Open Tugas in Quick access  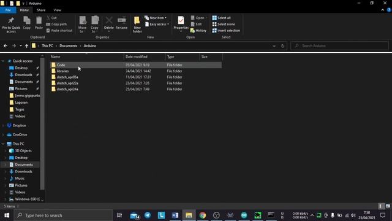(x=20, y=109)
